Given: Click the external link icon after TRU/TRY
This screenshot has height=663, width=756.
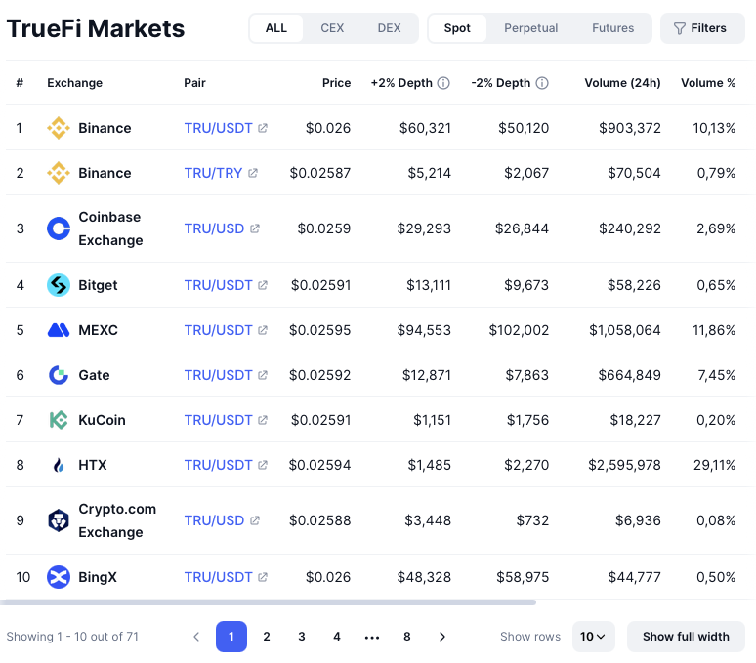Looking at the screenshot, I should [253, 173].
